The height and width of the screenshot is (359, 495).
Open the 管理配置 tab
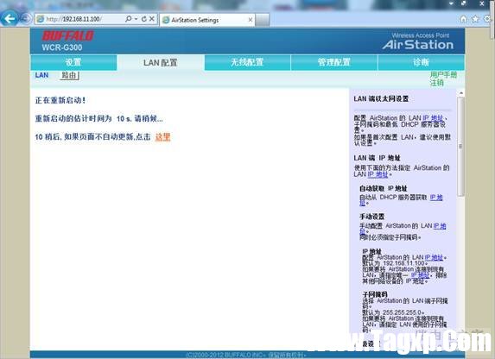tap(334, 62)
